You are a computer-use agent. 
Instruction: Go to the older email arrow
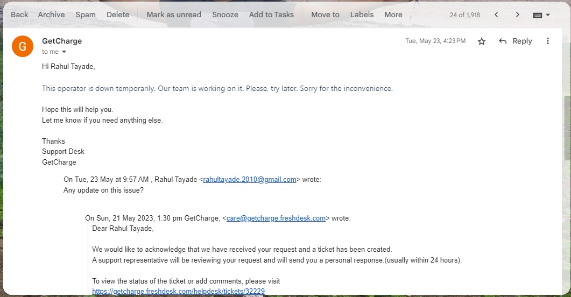point(517,15)
